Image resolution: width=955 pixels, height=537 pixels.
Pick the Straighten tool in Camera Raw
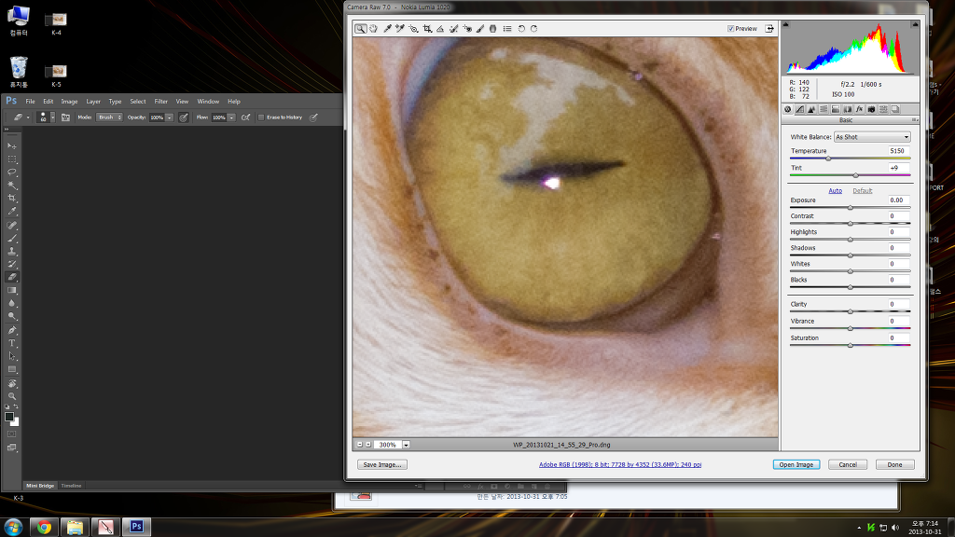[x=440, y=29]
